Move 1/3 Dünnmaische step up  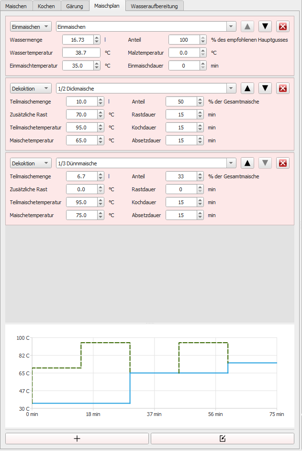coord(247,163)
